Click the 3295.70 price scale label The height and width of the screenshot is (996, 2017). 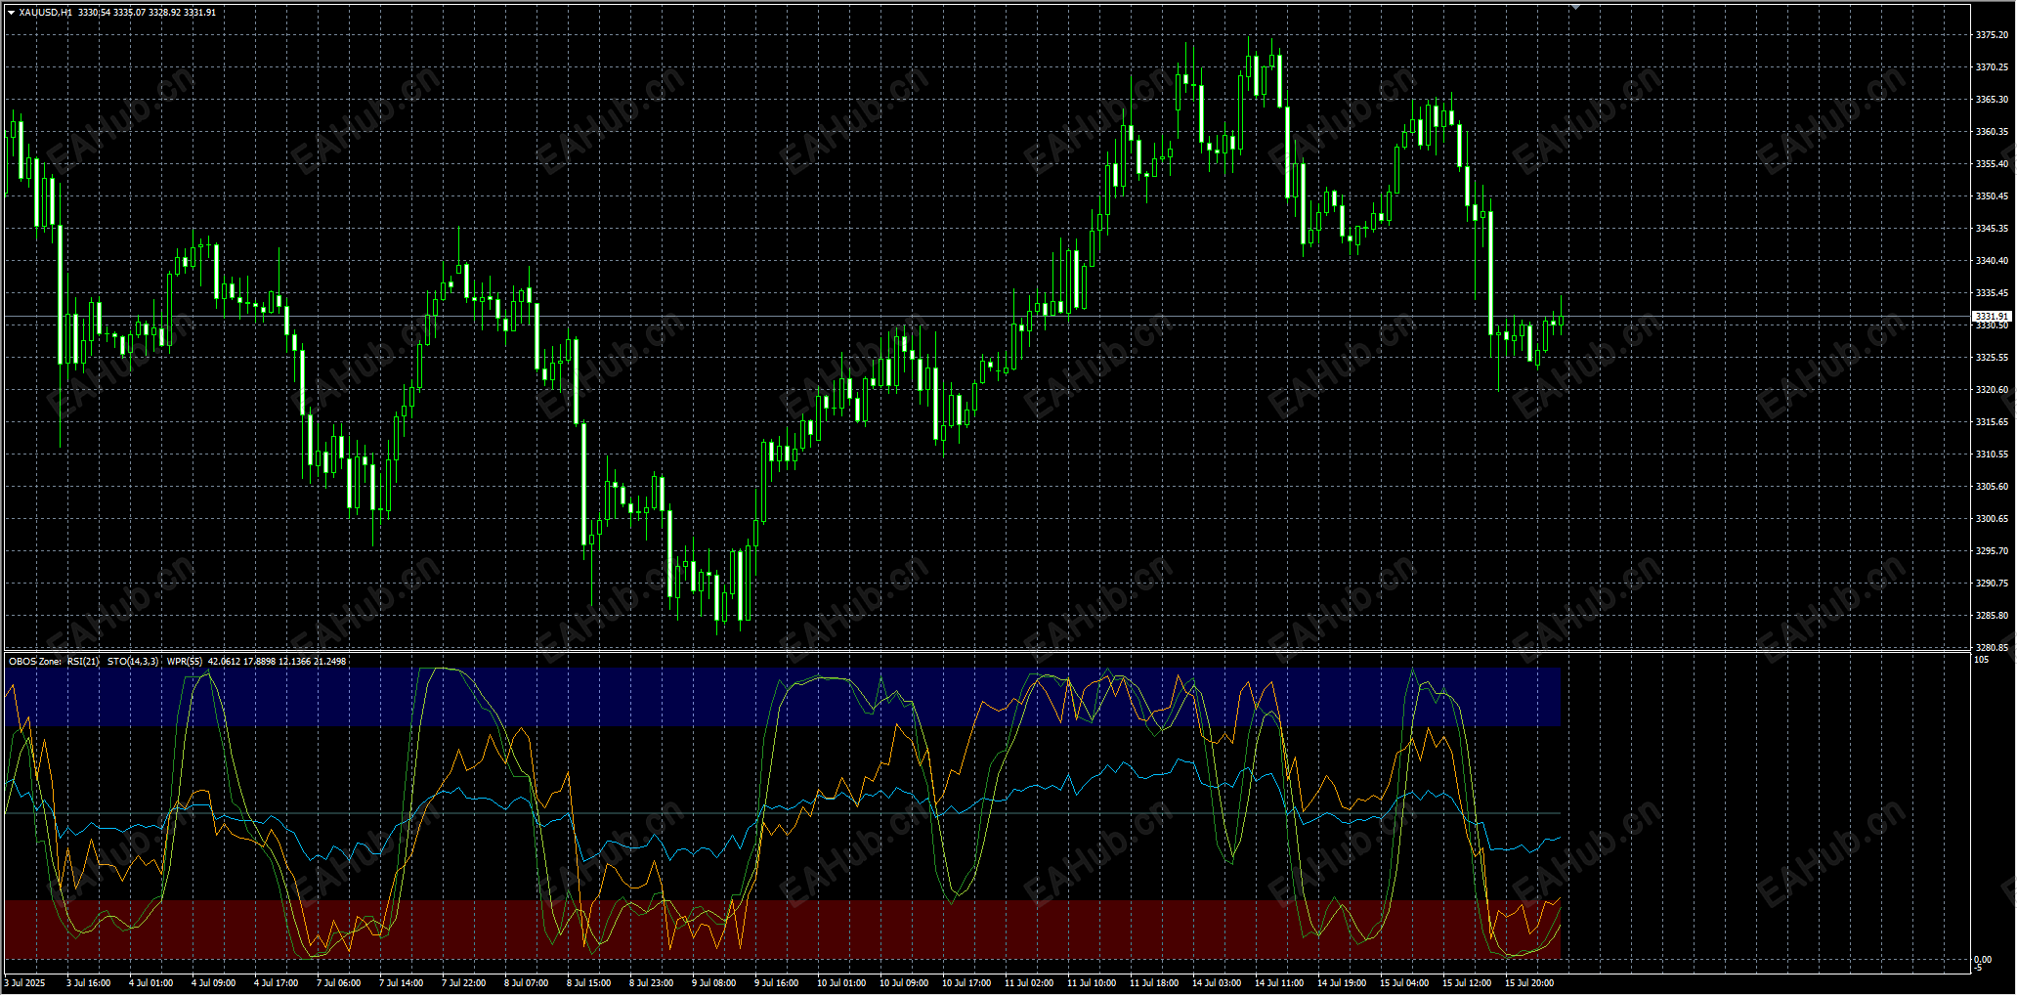(x=1992, y=551)
